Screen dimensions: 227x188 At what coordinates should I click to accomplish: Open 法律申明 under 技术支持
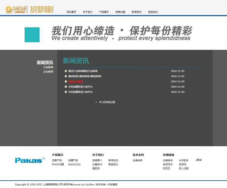tap(137, 160)
